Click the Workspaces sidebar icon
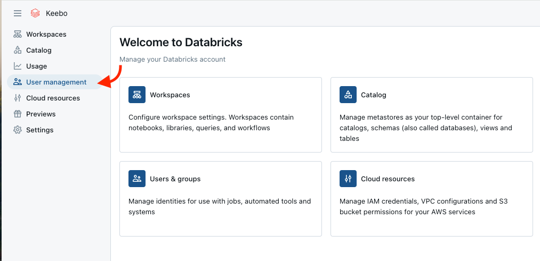This screenshot has width=540, height=261. click(x=18, y=35)
